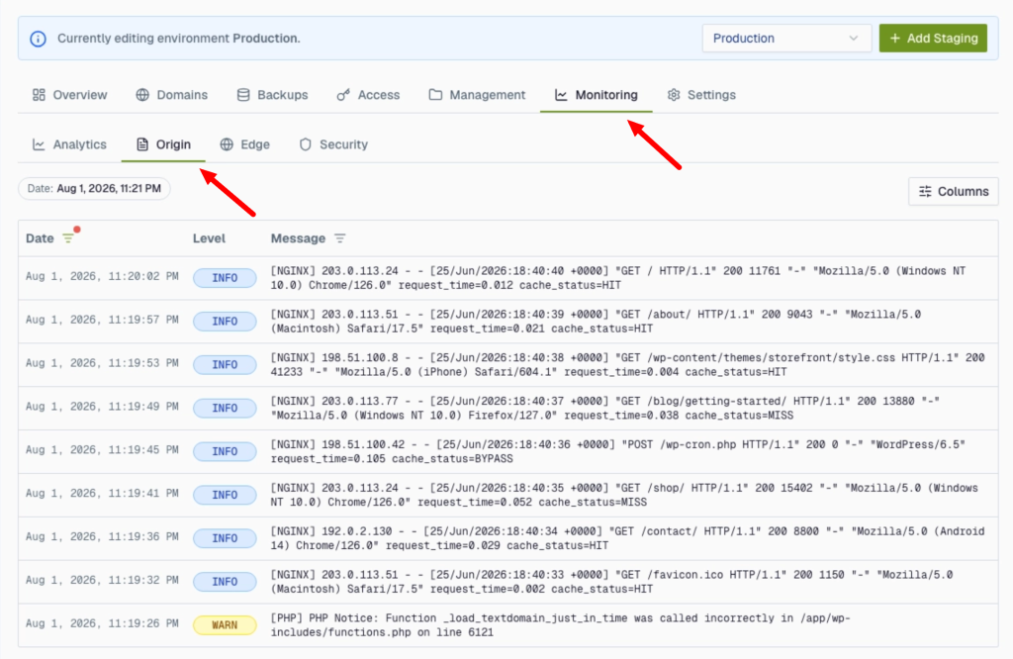1013x659 pixels.
Task: Click INFO badge in 11:19:57 PM row
Action: 225,322
